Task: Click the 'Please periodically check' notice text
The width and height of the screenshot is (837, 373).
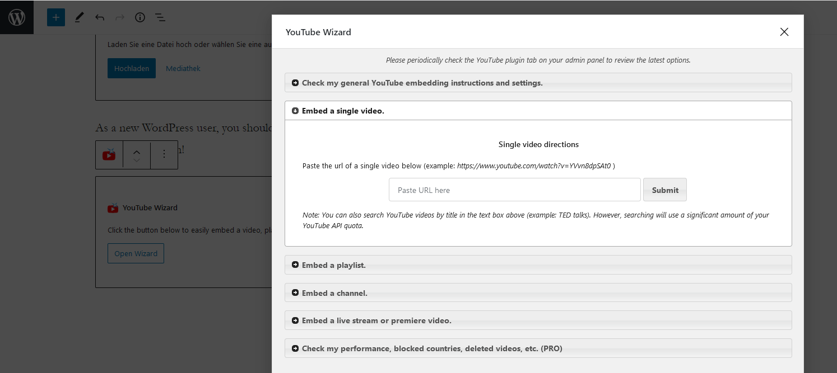Action: (538, 60)
